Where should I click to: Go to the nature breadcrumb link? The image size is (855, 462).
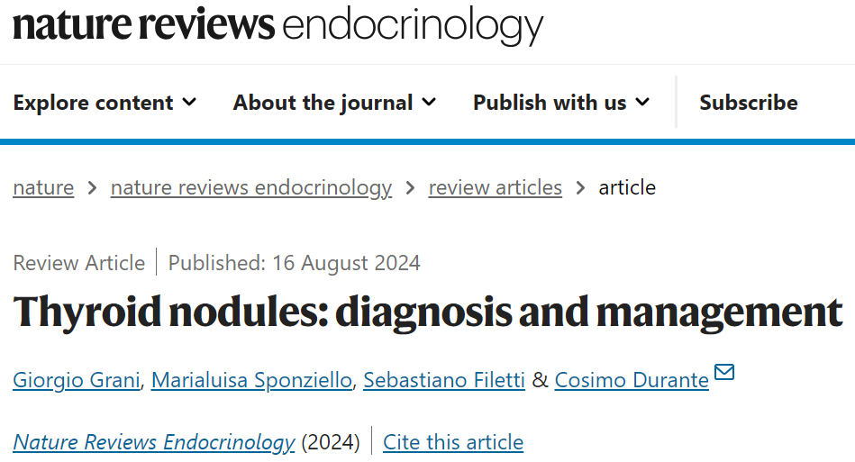(x=43, y=187)
